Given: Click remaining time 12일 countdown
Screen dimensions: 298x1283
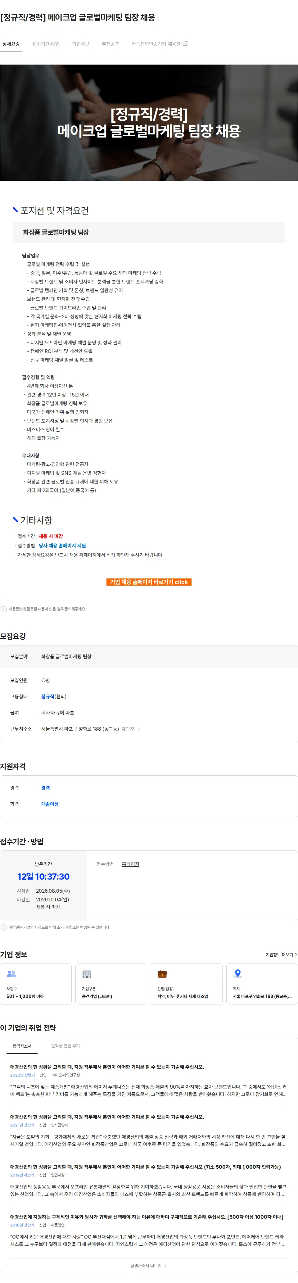Looking at the screenshot, I should click(x=43, y=877).
